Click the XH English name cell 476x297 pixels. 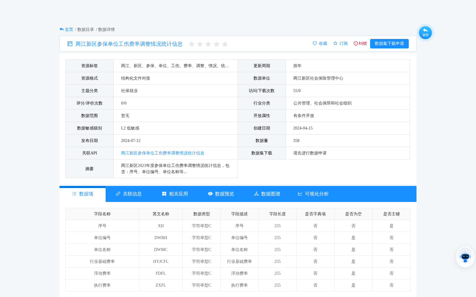[161, 226]
